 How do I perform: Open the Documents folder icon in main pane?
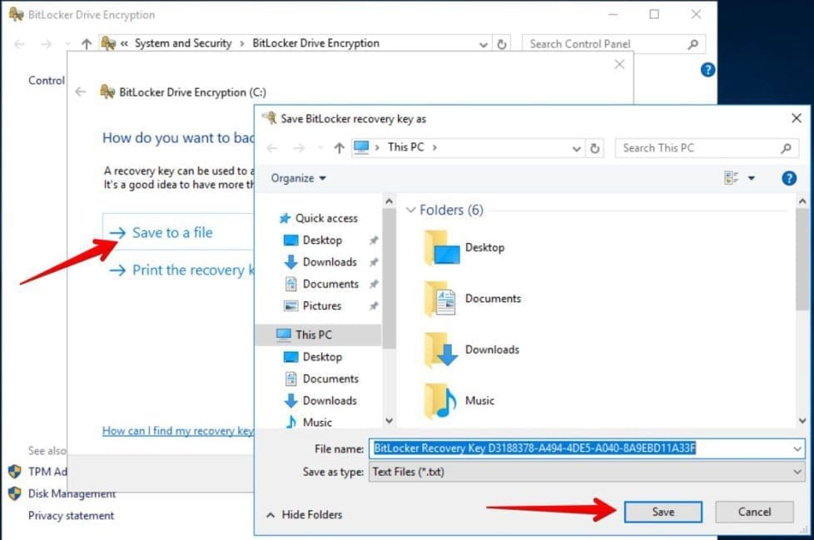point(440,299)
